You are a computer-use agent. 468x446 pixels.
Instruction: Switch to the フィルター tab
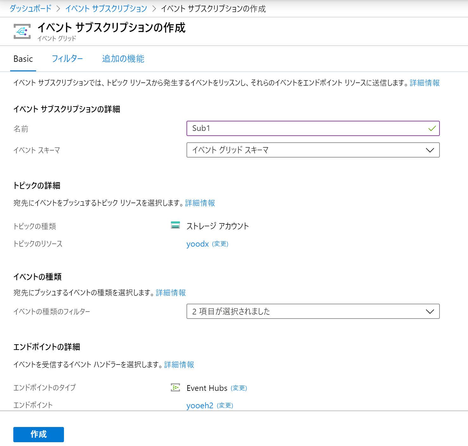tap(67, 59)
